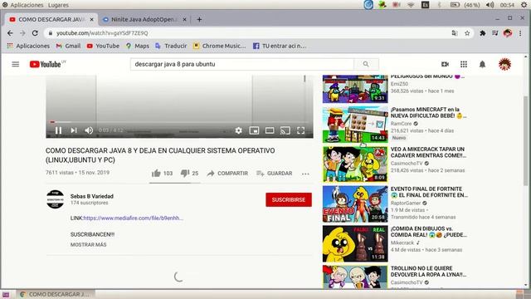Mute the video volume speaker icon
531x299 pixels.
coord(89,130)
